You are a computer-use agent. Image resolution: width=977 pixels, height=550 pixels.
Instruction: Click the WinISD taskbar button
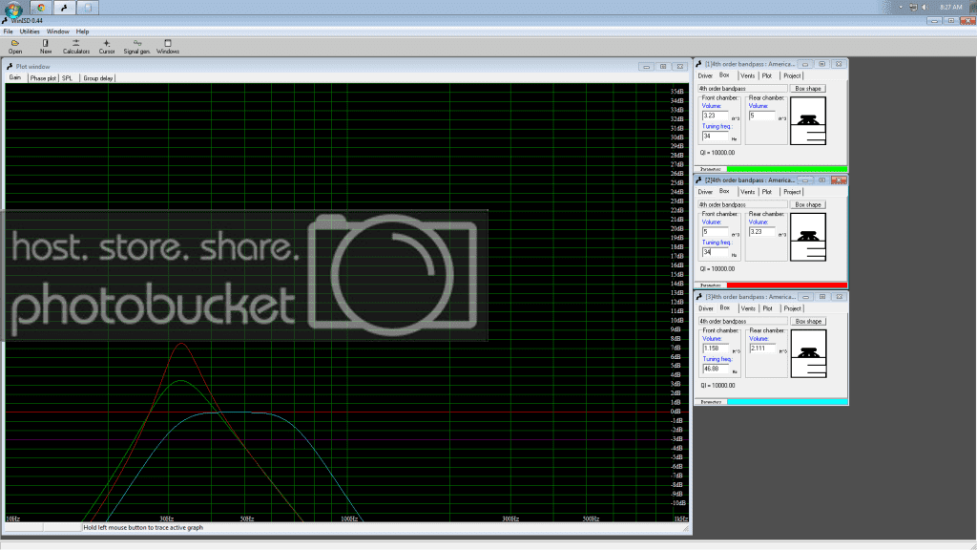pyautogui.click(x=64, y=8)
